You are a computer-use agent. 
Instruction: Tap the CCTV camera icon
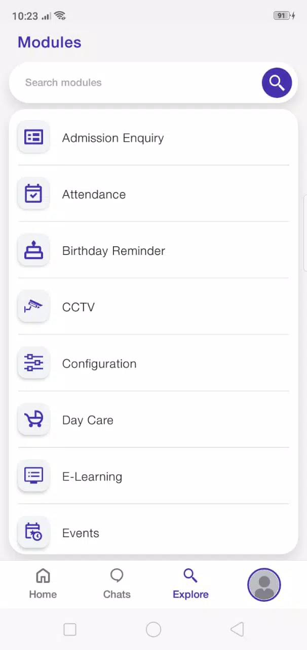(x=34, y=306)
